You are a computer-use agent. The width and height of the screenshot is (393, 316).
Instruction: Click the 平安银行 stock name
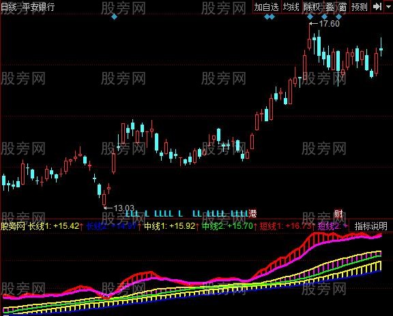tap(38, 7)
